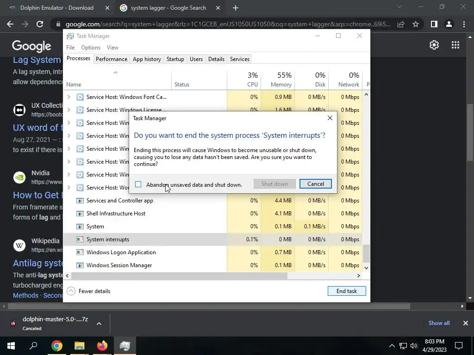Reload the Chrome page

[x=40, y=24]
